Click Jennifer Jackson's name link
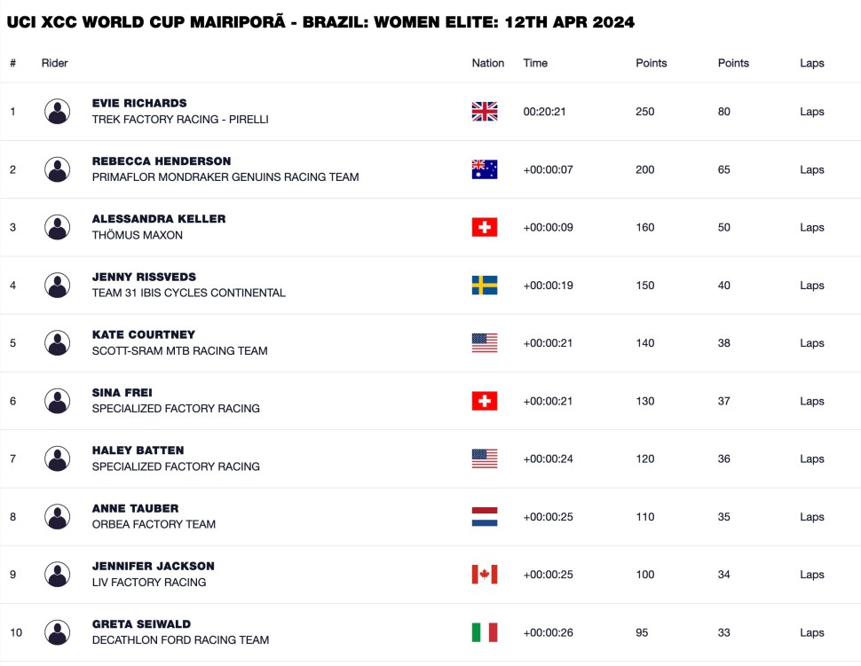 pos(153,566)
